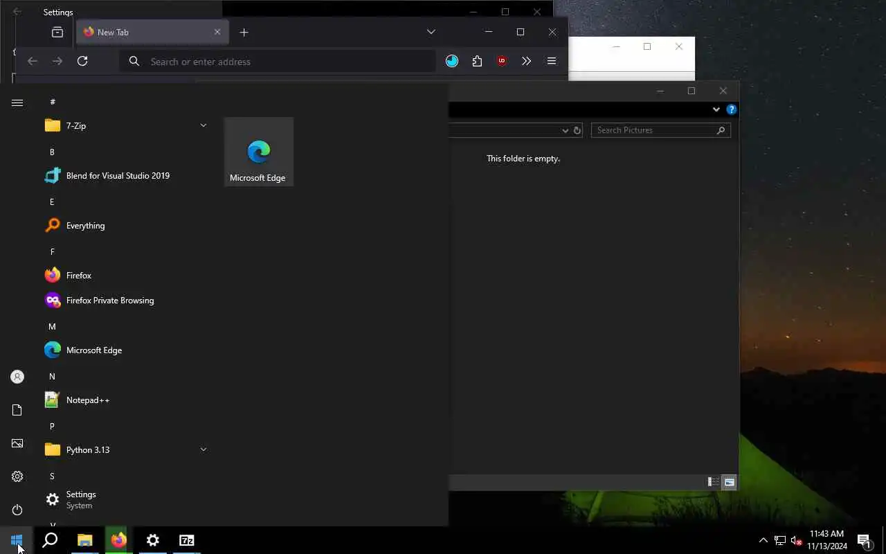
Task: Launch Microsoft Edge from the app list
Action: point(126,350)
